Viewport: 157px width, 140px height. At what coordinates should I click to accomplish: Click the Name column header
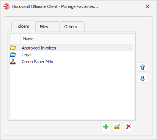(x=77, y=39)
